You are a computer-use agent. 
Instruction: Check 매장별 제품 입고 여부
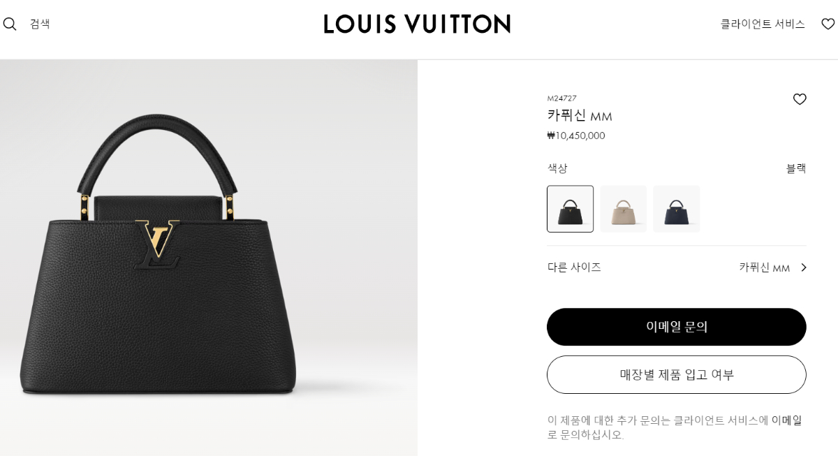point(676,374)
